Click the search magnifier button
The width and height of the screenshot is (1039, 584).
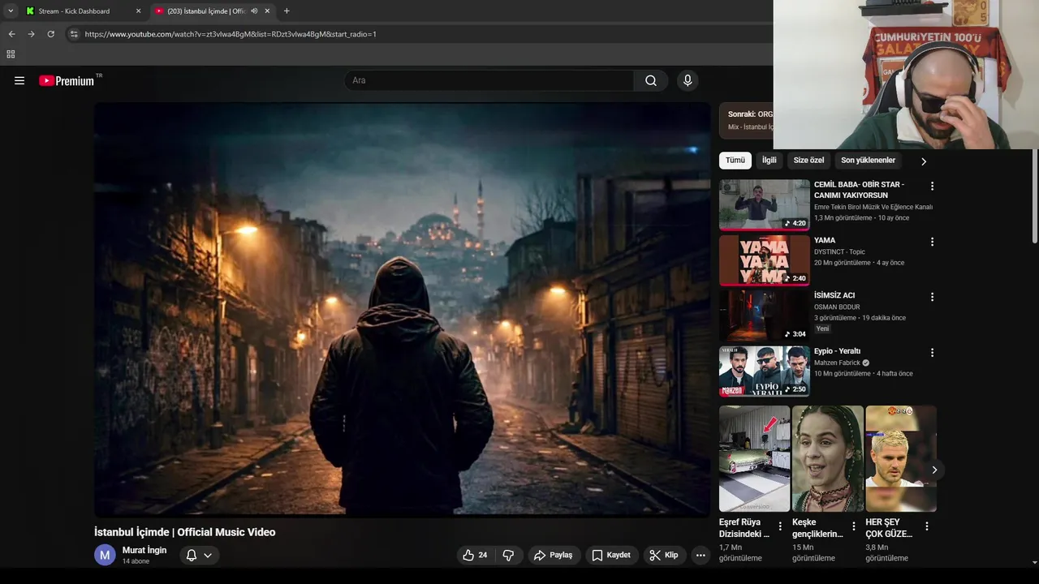pos(651,80)
